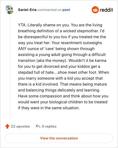Click Sariel-Eria's avatar image
Screen dimensions: 118x148
click(9, 9)
